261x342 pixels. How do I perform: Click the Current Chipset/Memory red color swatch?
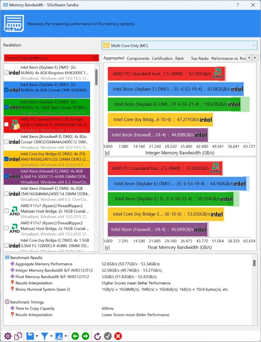95,58
